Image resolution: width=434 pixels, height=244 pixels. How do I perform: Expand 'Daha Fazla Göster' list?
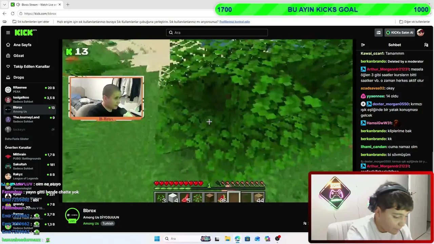pyautogui.click(x=17, y=139)
